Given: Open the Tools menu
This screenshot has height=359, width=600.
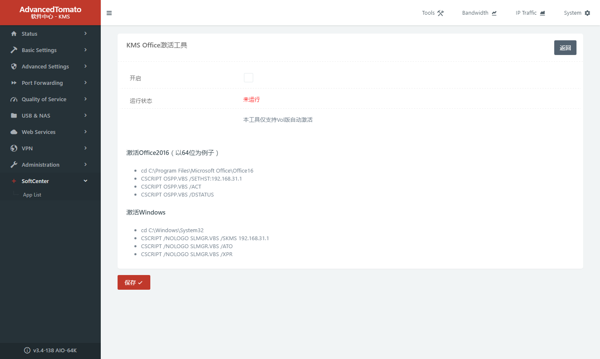Looking at the screenshot, I should pyautogui.click(x=432, y=13).
